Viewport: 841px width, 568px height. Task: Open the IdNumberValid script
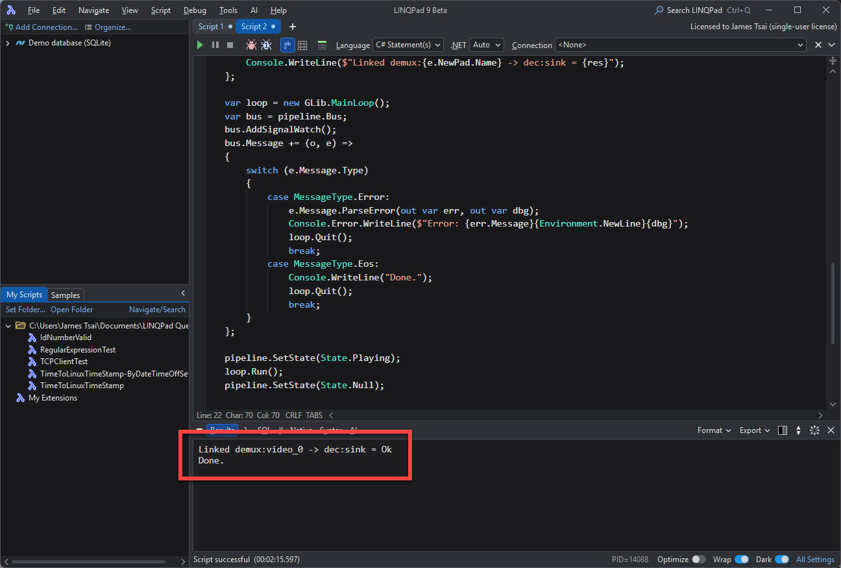click(x=66, y=338)
